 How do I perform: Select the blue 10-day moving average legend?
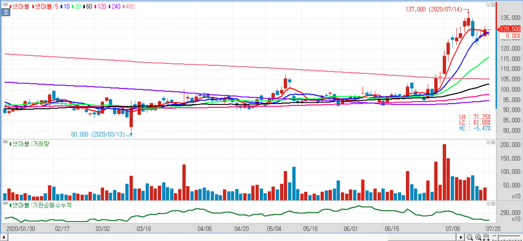click(x=65, y=6)
